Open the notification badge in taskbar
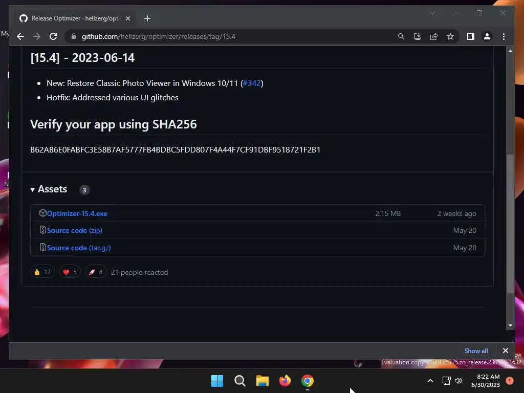Viewport: 524px width, 393px height. click(510, 381)
